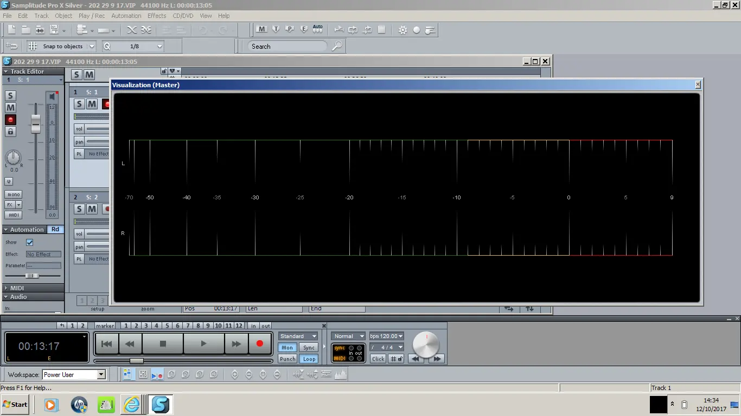Open the Snap to objects dropdown
Viewport: 741px width, 416px height.
click(x=91, y=47)
